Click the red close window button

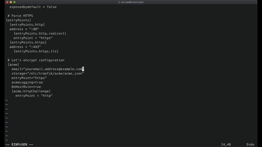(x=7, y=2)
